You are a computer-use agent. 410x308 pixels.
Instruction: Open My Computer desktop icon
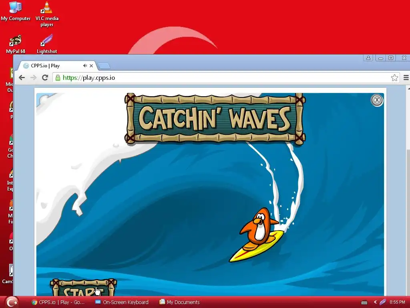tap(16, 11)
